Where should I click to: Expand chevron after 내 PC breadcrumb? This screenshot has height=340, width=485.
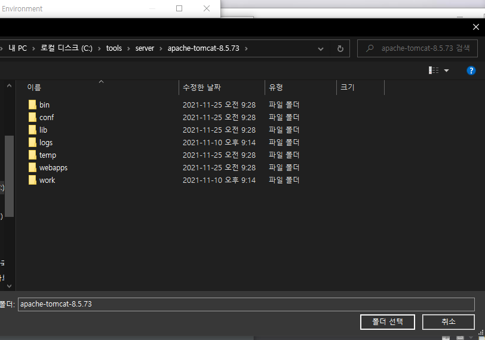pyautogui.click(x=33, y=48)
